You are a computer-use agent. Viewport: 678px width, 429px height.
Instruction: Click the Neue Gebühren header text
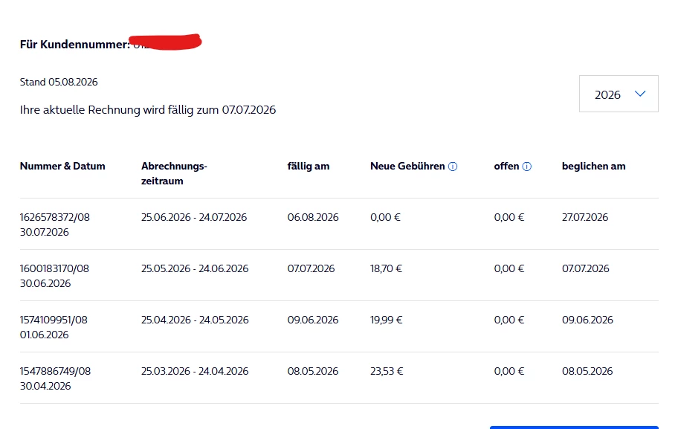coord(407,166)
